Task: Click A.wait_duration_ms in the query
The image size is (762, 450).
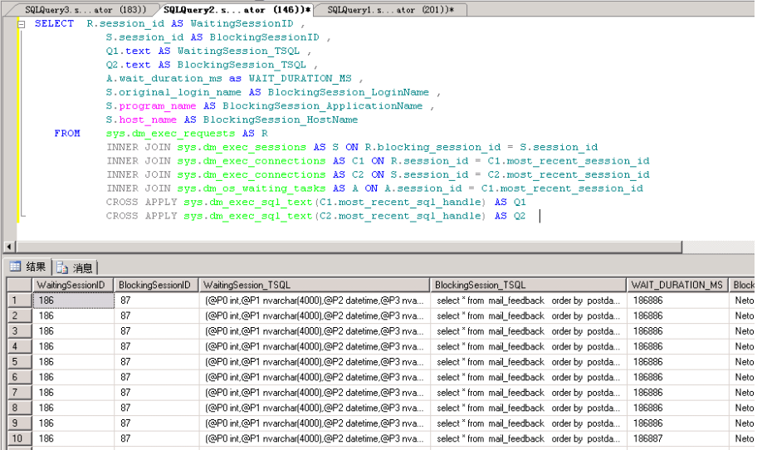Action: click(x=164, y=79)
